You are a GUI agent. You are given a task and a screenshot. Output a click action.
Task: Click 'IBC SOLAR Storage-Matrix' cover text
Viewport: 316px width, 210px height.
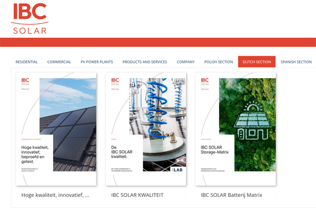215,150
